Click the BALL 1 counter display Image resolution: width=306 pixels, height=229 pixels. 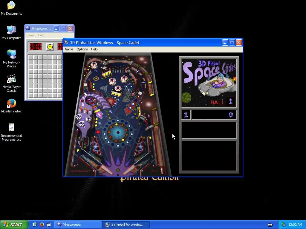223,102
